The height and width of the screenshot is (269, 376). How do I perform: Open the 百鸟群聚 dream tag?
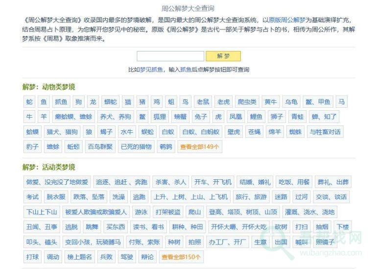pyautogui.click(x=100, y=147)
